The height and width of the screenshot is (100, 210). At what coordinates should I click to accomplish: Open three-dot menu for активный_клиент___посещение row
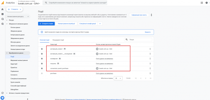[x=150, y=54]
